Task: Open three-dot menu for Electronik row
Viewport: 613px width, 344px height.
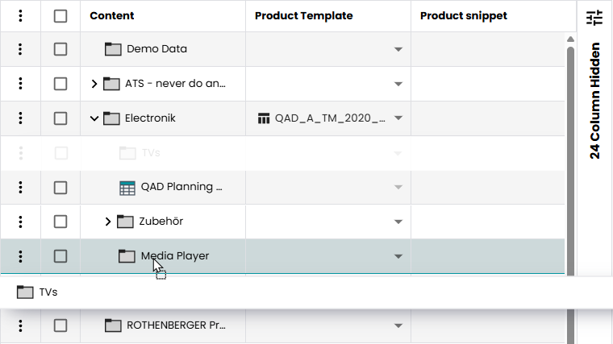Action: click(20, 118)
